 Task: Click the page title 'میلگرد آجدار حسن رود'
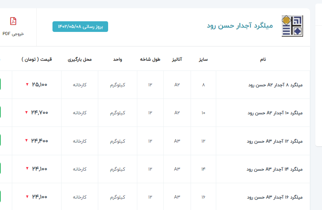[x=240, y=26]
